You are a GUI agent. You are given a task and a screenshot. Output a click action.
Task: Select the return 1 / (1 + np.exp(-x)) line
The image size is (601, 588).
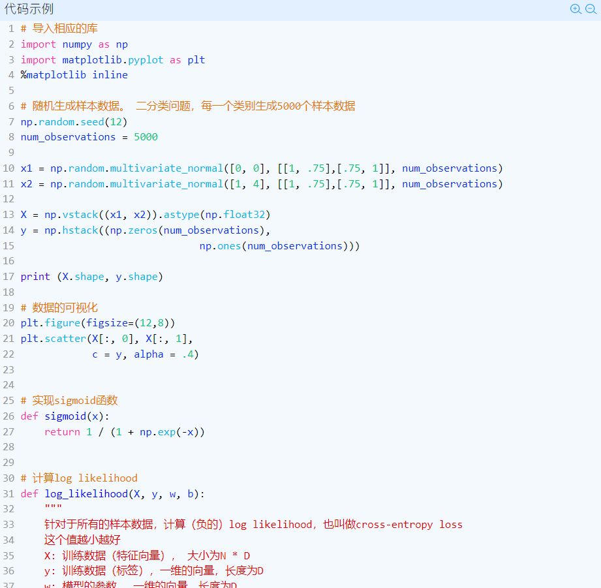click(x=124, y=431)
